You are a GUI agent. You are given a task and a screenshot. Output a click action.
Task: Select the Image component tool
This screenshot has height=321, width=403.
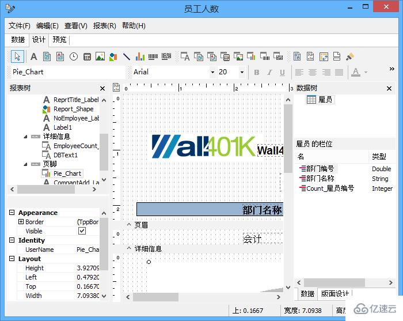[x=100, y=56]
